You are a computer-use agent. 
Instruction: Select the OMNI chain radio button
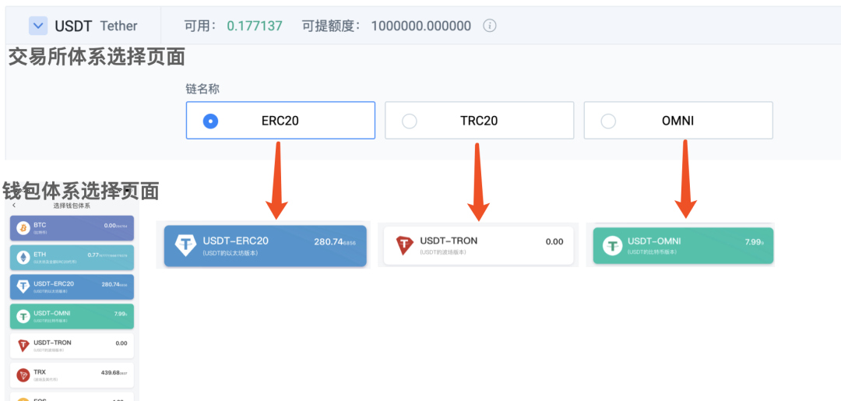tap(608, 121)
